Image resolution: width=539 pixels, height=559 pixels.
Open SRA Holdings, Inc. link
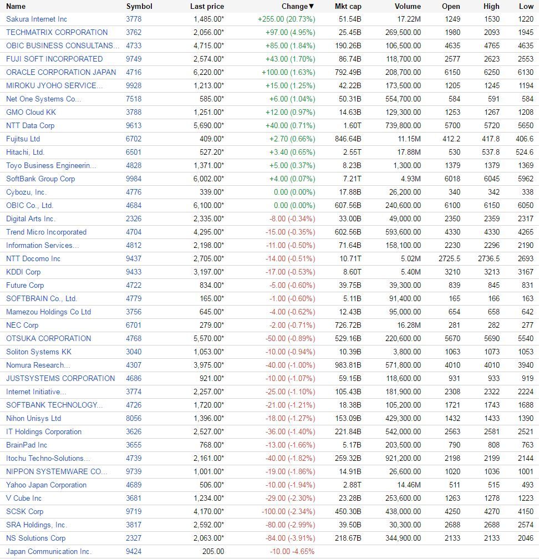coord(37,525)
